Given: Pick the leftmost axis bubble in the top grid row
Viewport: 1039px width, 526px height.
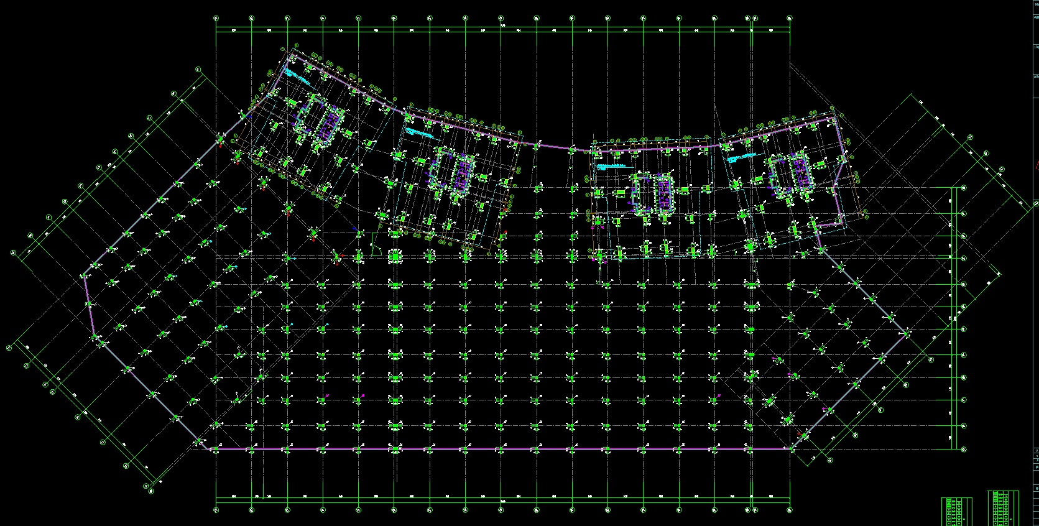Looking at the screenshot, I should pos(216,19).
